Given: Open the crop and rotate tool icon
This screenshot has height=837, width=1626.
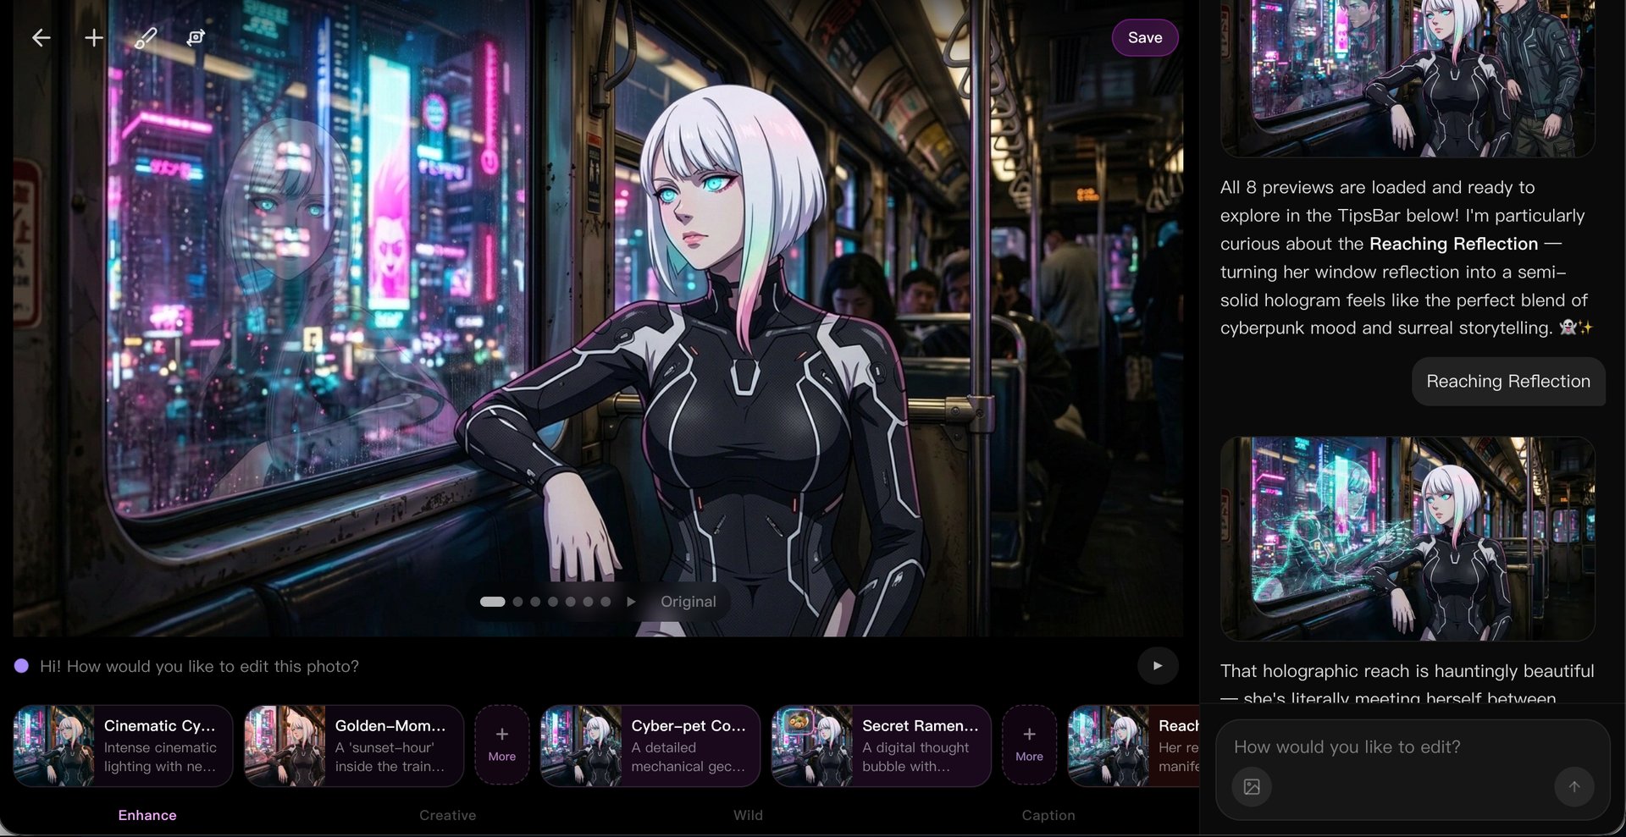Looking at the screenshot, I should pyautogui.click(x=196, y=38).
